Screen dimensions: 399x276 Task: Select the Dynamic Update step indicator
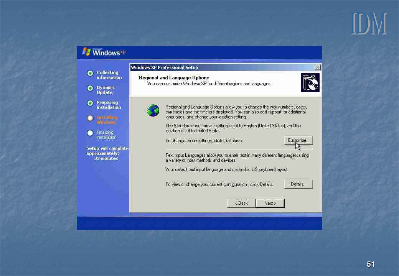[x=90, y=88]
